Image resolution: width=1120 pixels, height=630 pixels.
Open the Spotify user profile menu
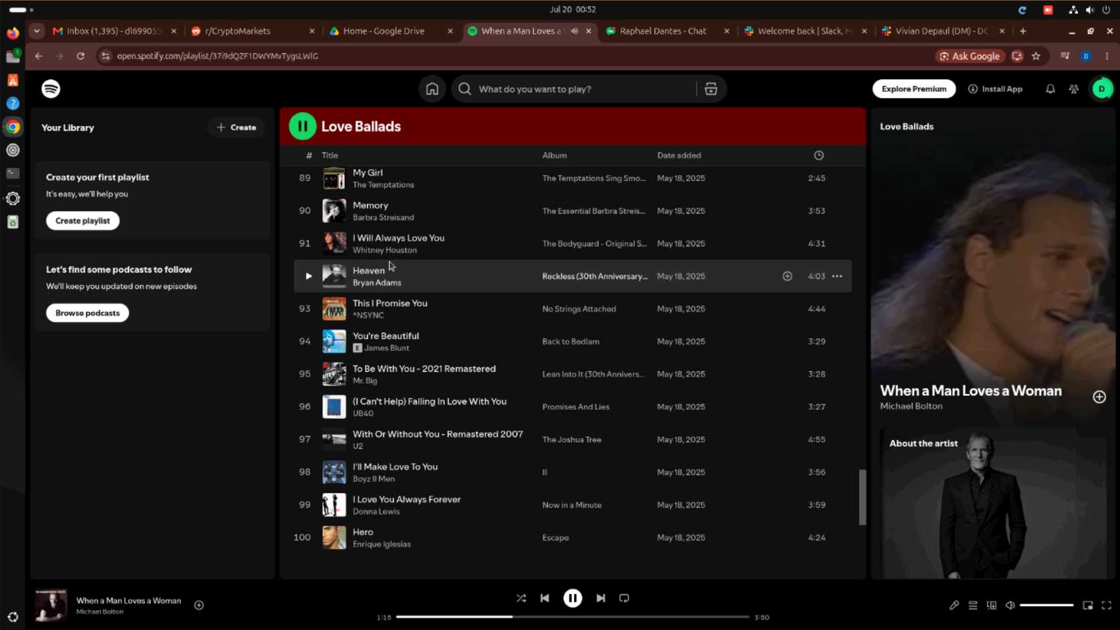tap(1102, 89)
